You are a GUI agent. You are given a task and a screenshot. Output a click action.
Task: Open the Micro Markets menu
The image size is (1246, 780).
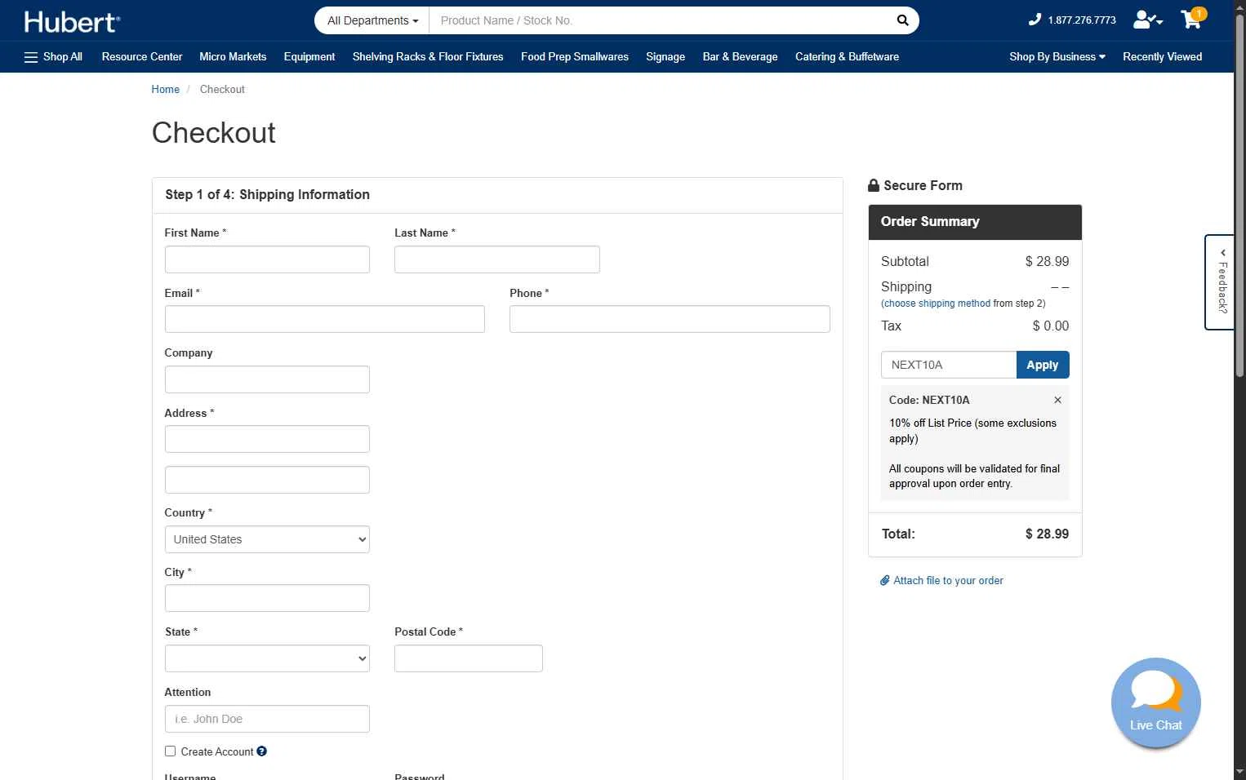[233, 57]
